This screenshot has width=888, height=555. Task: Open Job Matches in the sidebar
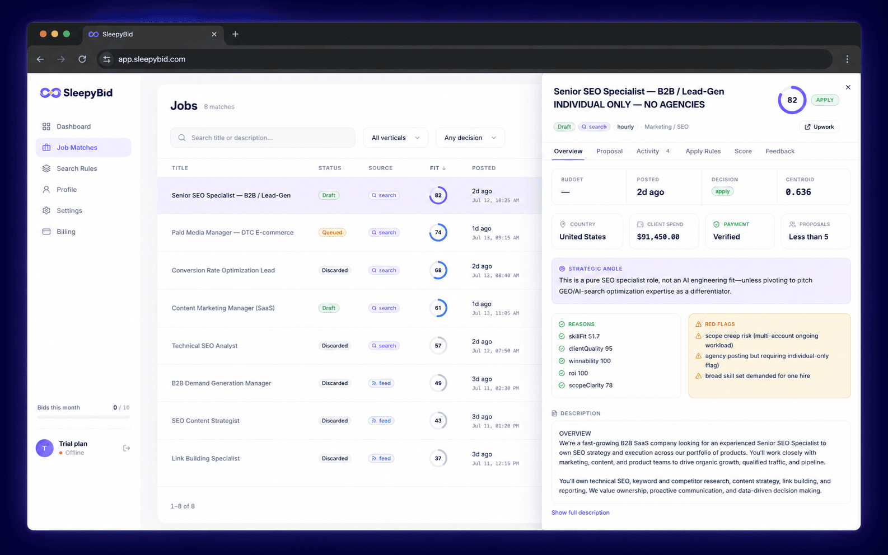coord(83,148)
